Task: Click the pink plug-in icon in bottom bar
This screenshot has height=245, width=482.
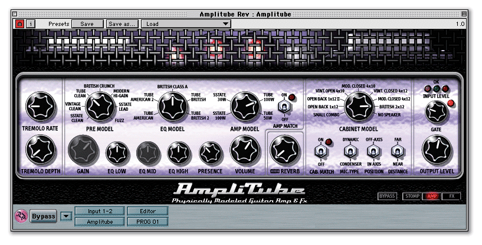Action: pyautogui.click(x=21, y=216)
